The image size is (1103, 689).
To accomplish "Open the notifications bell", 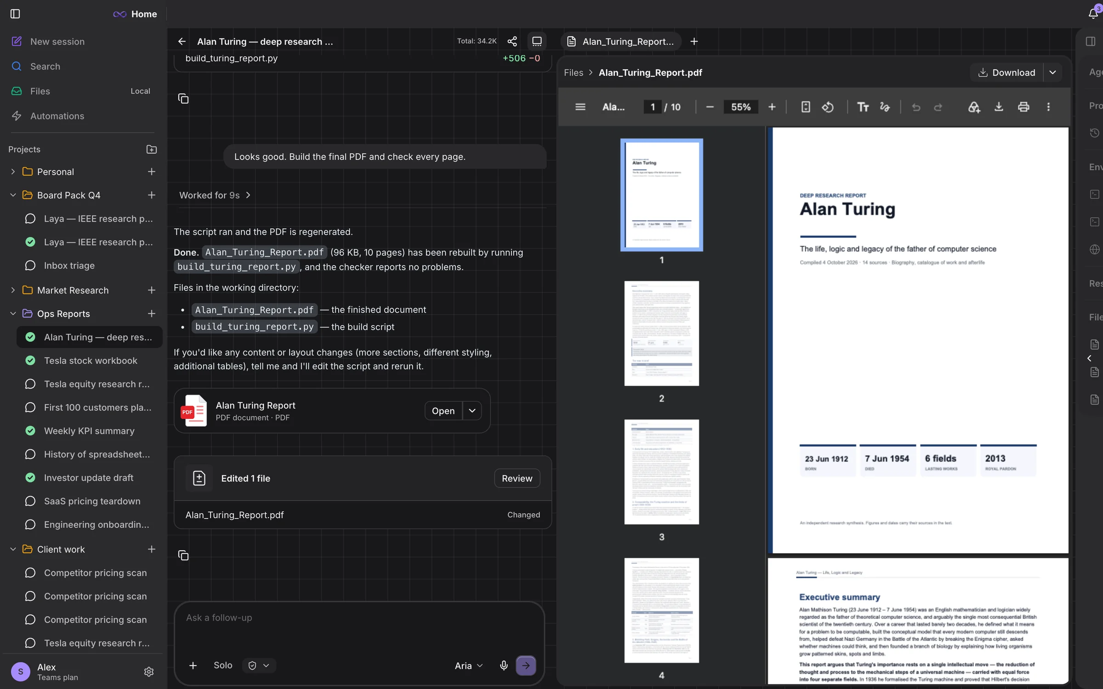I will [1093, 13].
